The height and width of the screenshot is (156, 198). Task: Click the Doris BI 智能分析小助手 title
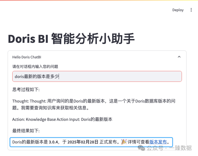[71, 39]
